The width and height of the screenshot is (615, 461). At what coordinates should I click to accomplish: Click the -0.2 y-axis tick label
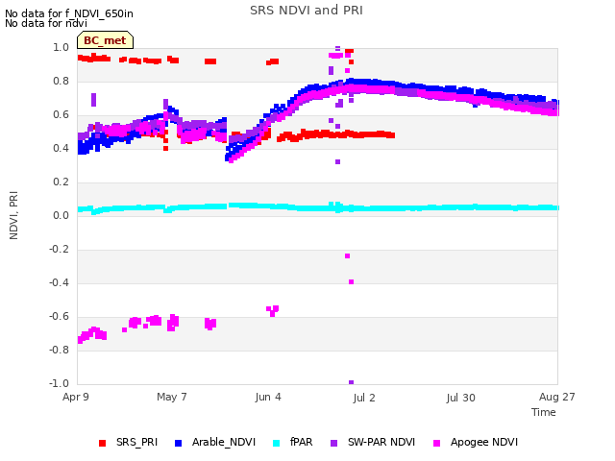coord(59,250)
